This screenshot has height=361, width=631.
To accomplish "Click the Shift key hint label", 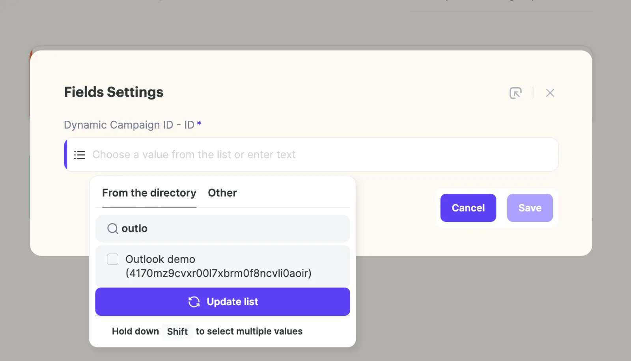I will point(177,331).
